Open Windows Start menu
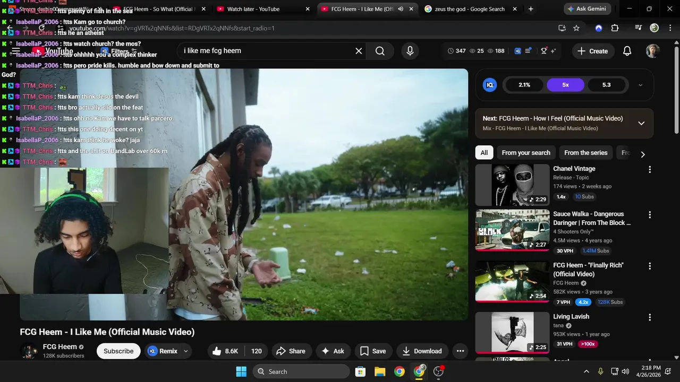This screenshot has width=680, height=382. pyautogui.click(x=241, y=371)
